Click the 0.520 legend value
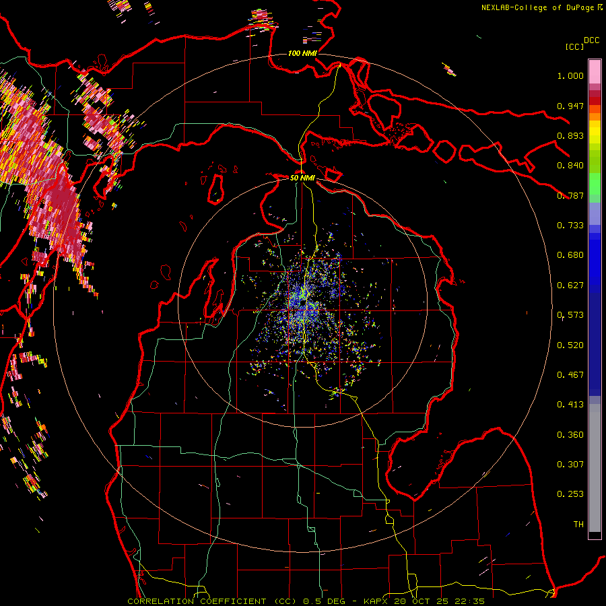Image resolution: width=606 pixels, height=606 pixels. 570,345
